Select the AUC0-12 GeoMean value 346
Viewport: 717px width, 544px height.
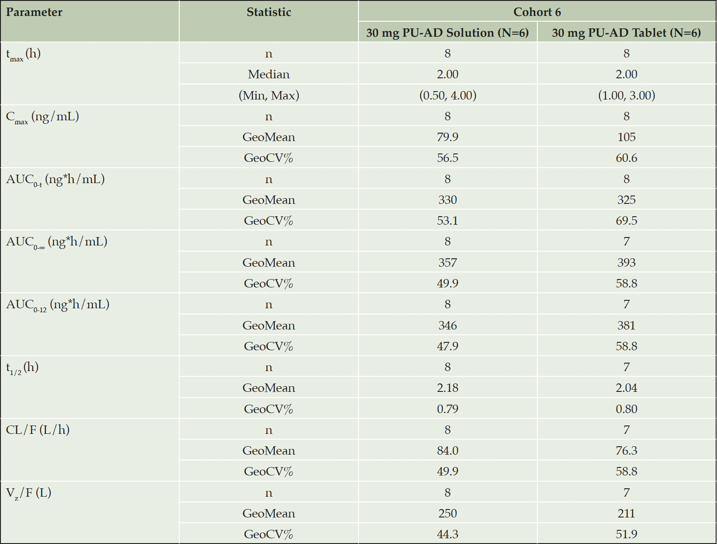pyautogui.click(x=447, y=326)
